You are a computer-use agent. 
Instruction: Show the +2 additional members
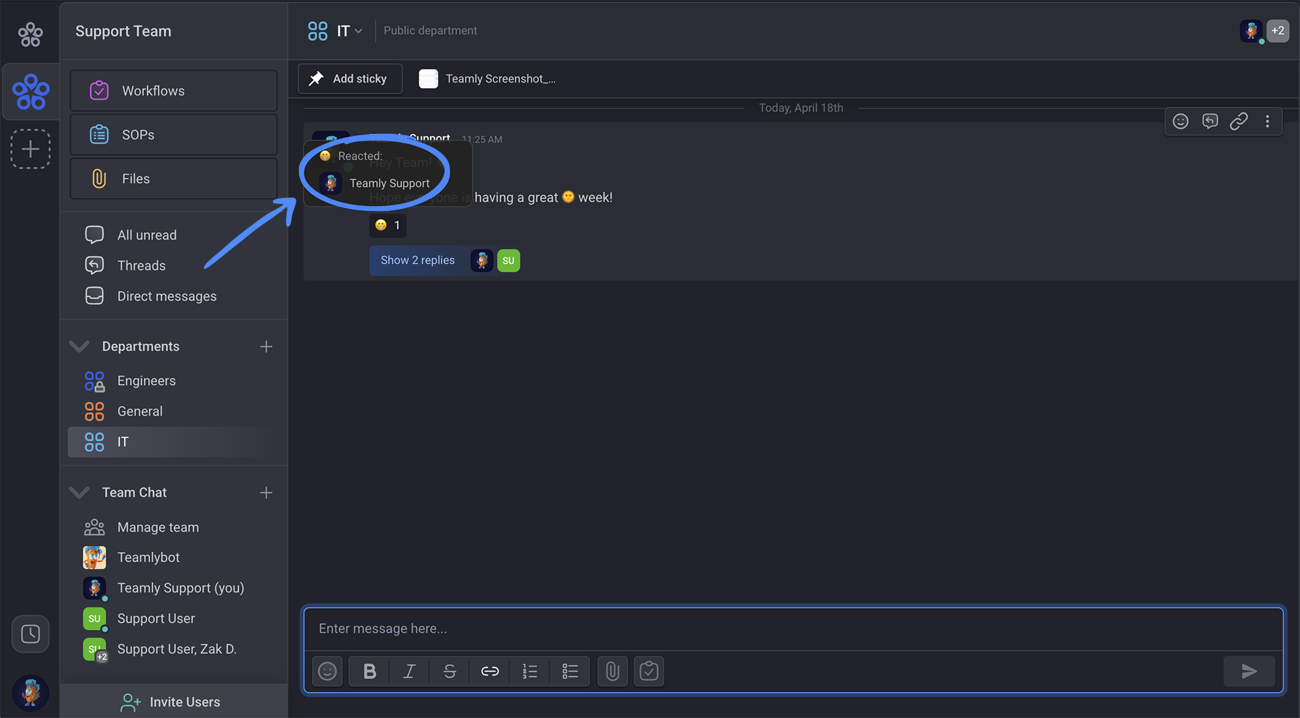click(x=1278, y=31)
